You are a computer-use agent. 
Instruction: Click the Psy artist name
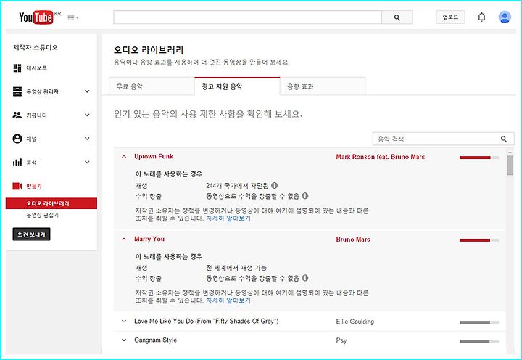[x=341, y=340]
